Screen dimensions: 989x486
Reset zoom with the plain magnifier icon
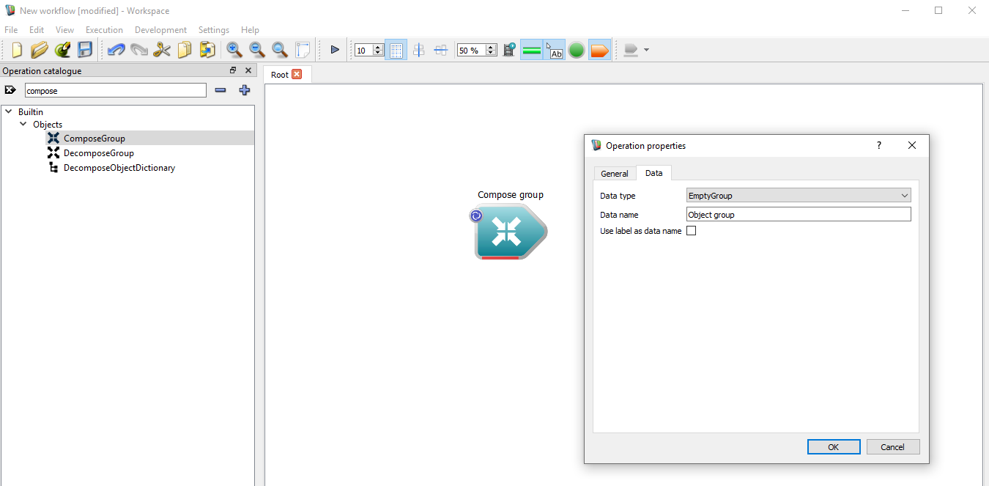(280, 50)
